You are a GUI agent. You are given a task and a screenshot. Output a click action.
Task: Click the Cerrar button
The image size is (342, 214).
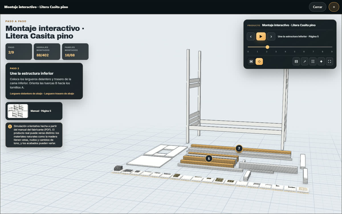[x=317, y=7]
